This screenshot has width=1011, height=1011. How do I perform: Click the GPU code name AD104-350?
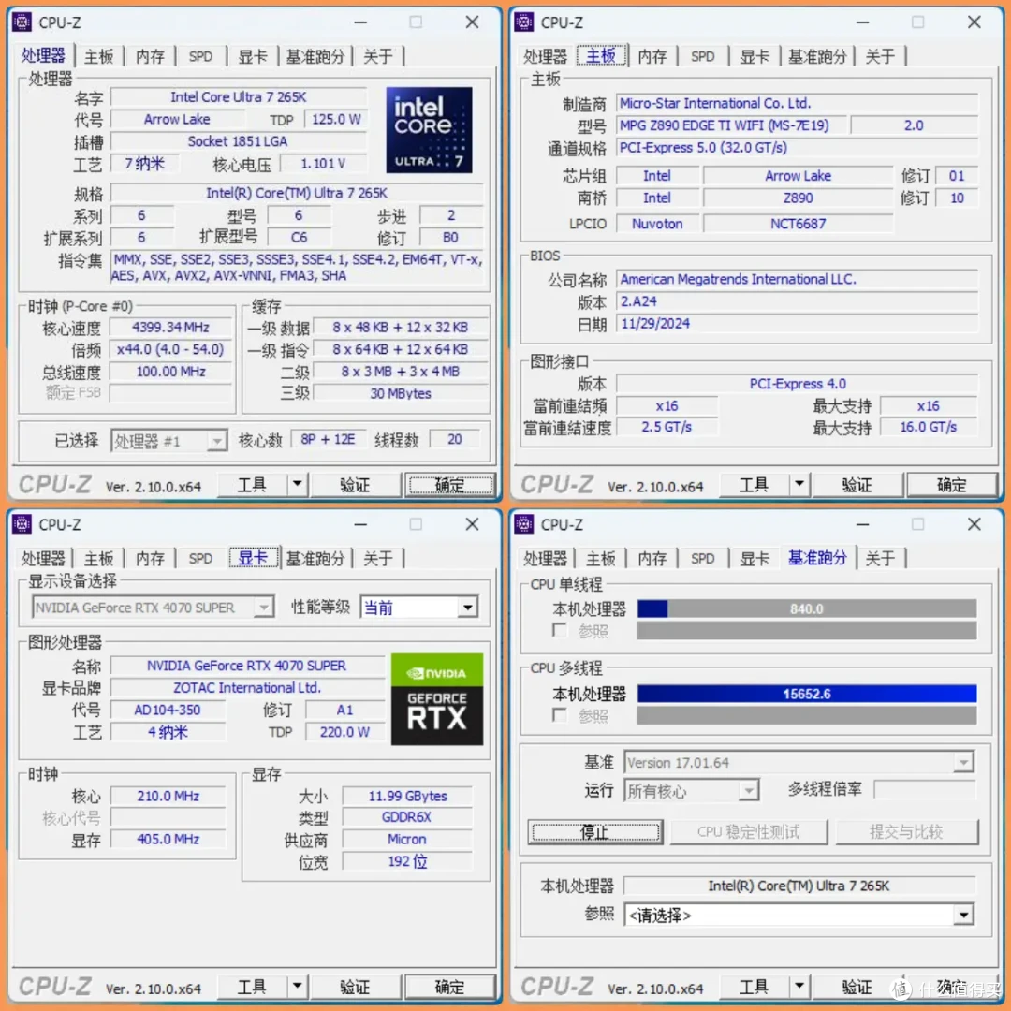click(x=168, y=710)
